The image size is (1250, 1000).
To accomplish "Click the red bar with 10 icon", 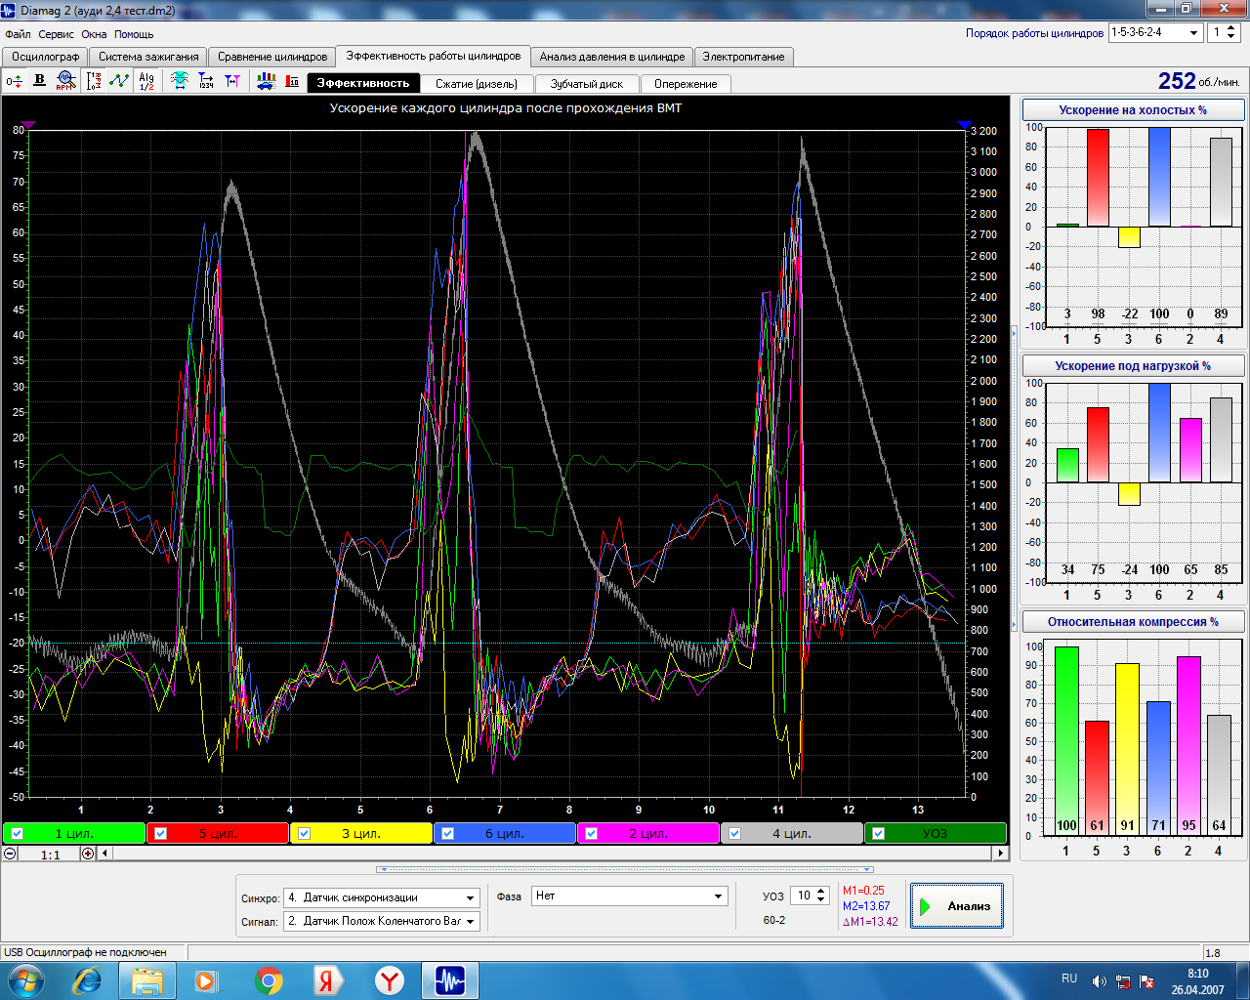I will pos(292,81).
